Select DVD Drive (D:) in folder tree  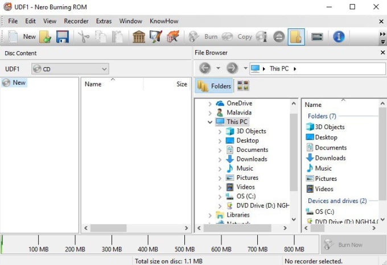coord(262,206)
